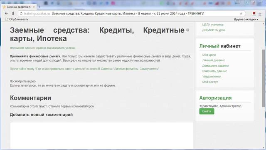Screen dimensions: 266x150
Task: Open the ЦЕЛИ учеников sidebar link
Action: pyautogui.click(x=213, y=25)
